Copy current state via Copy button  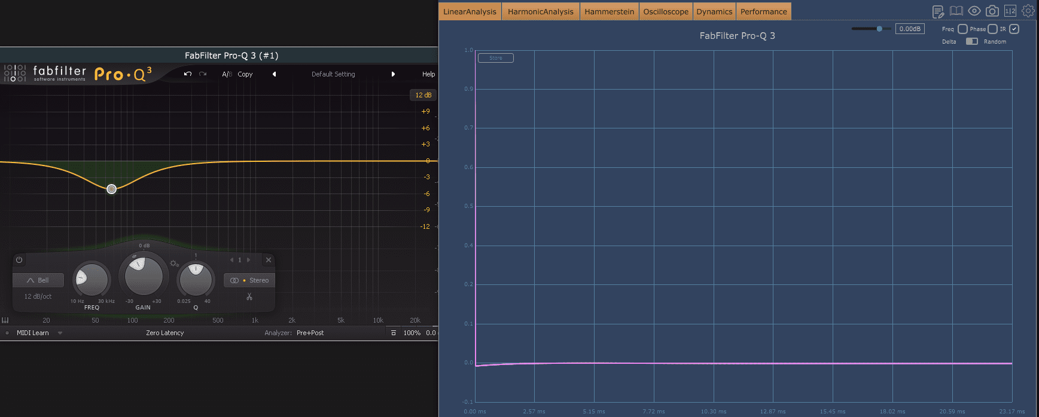point(245,74)
